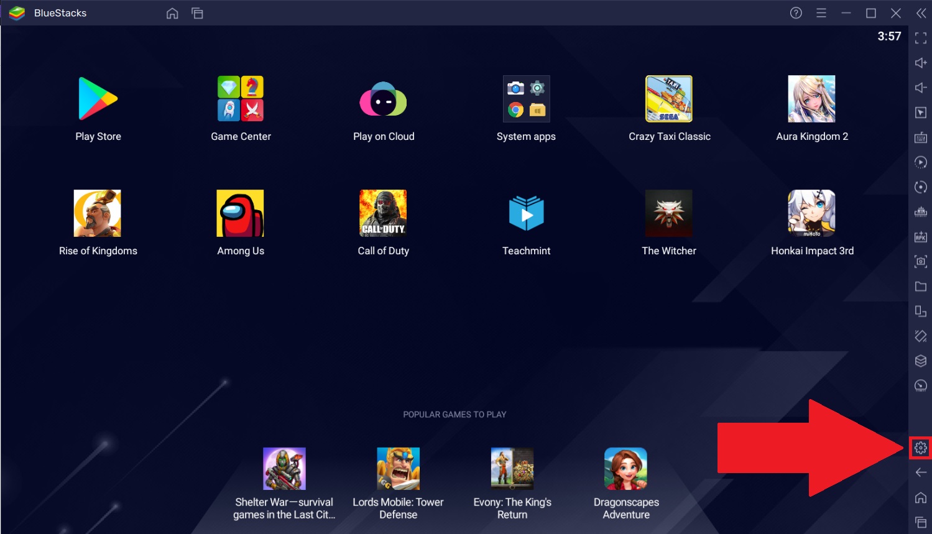Decrease volume with the sidebar icon
The width and height of the screenshot is (932, 534).
921,86
